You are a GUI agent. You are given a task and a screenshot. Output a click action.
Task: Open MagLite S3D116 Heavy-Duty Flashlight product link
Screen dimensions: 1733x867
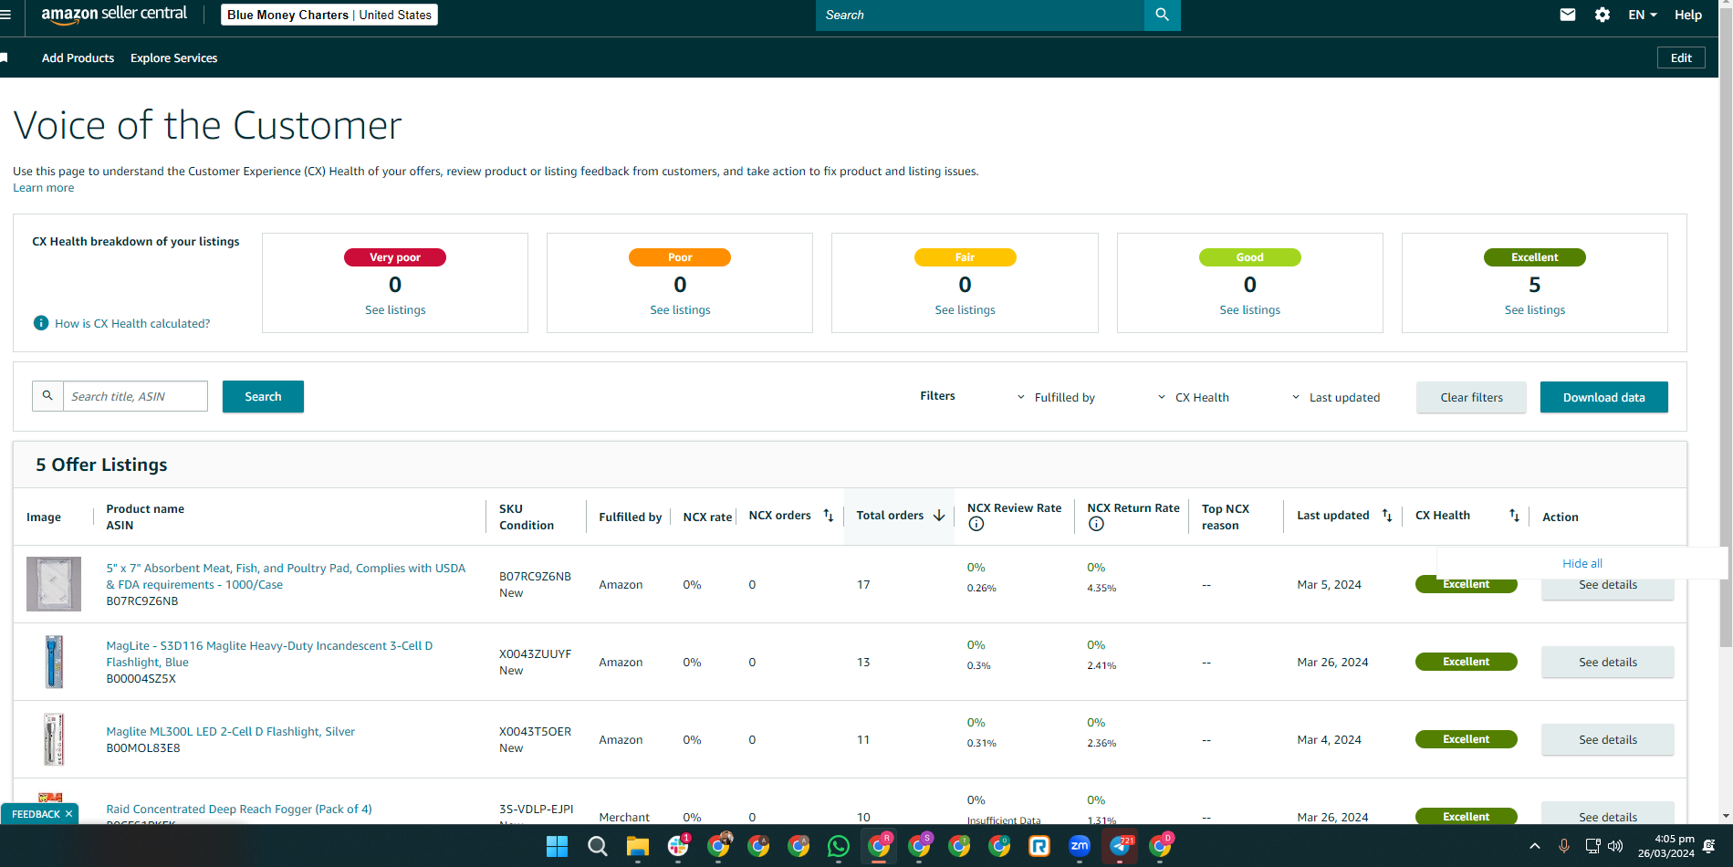point(269,653)
